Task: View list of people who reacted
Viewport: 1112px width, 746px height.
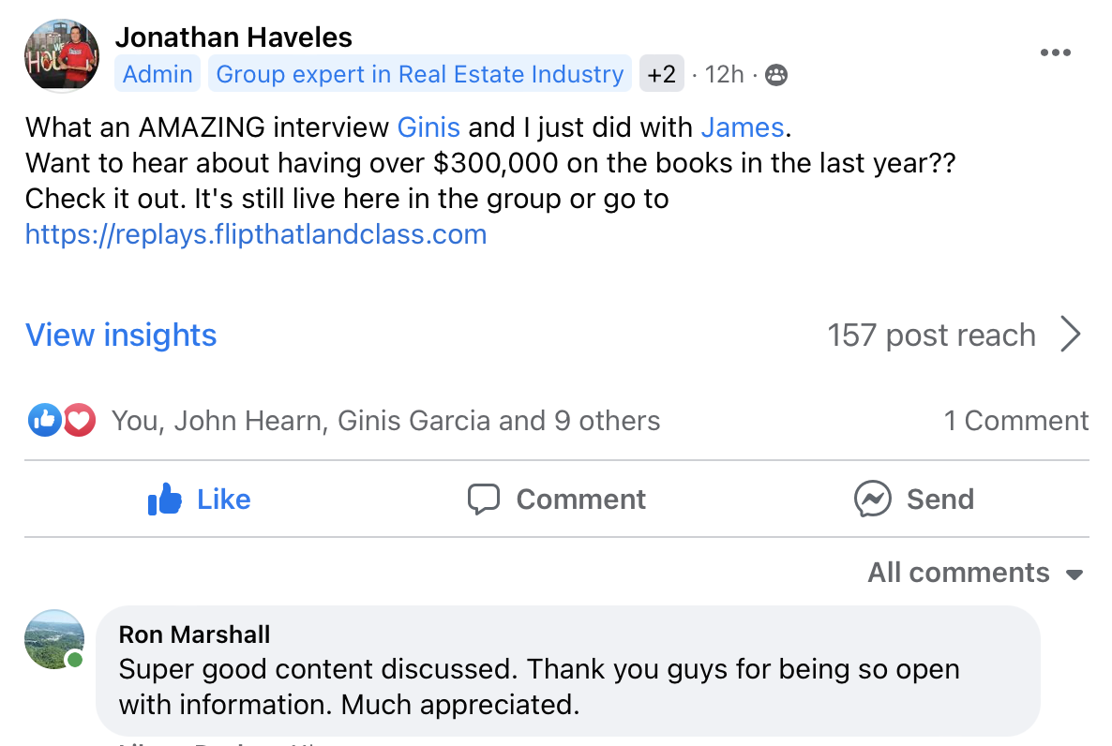Action: [x=385, y=421]
